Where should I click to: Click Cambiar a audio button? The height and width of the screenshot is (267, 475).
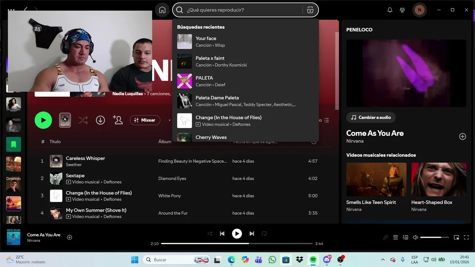[371, 118]
